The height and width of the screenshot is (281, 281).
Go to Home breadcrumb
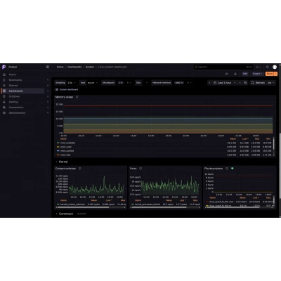pyautogui.click(x=60, y=67)
